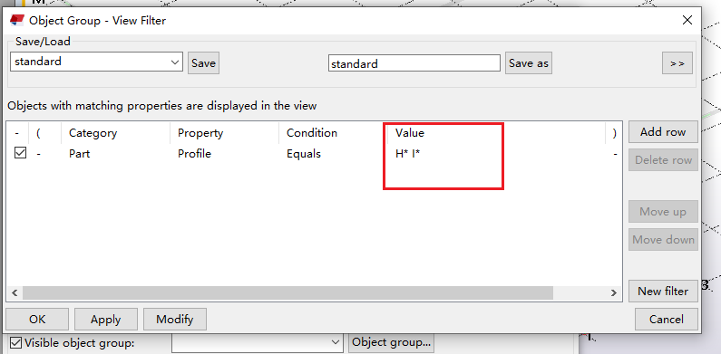
Task: Click the Object group... button
Action: point(391,342)
